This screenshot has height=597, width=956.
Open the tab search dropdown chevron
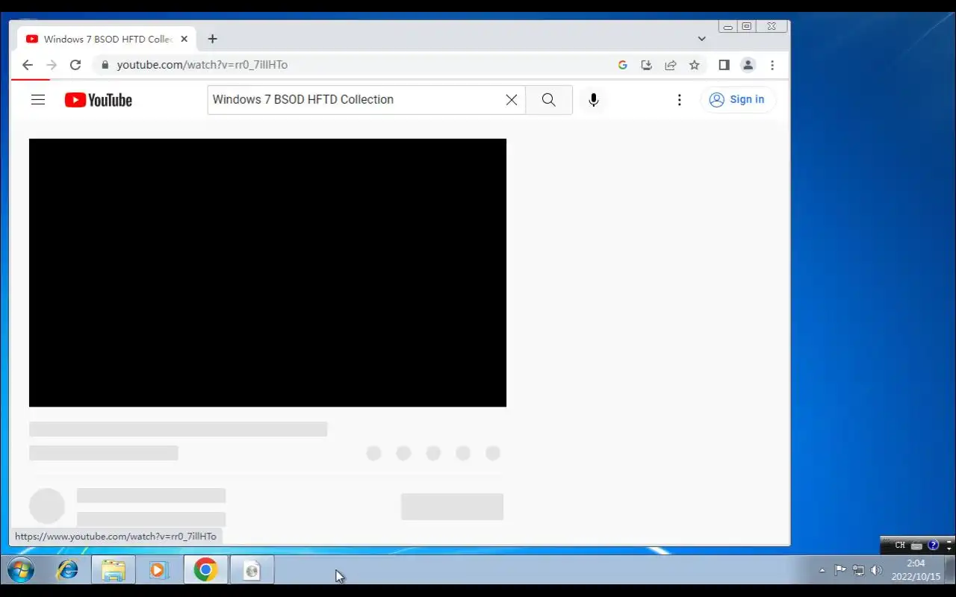(x=701, y=39)
